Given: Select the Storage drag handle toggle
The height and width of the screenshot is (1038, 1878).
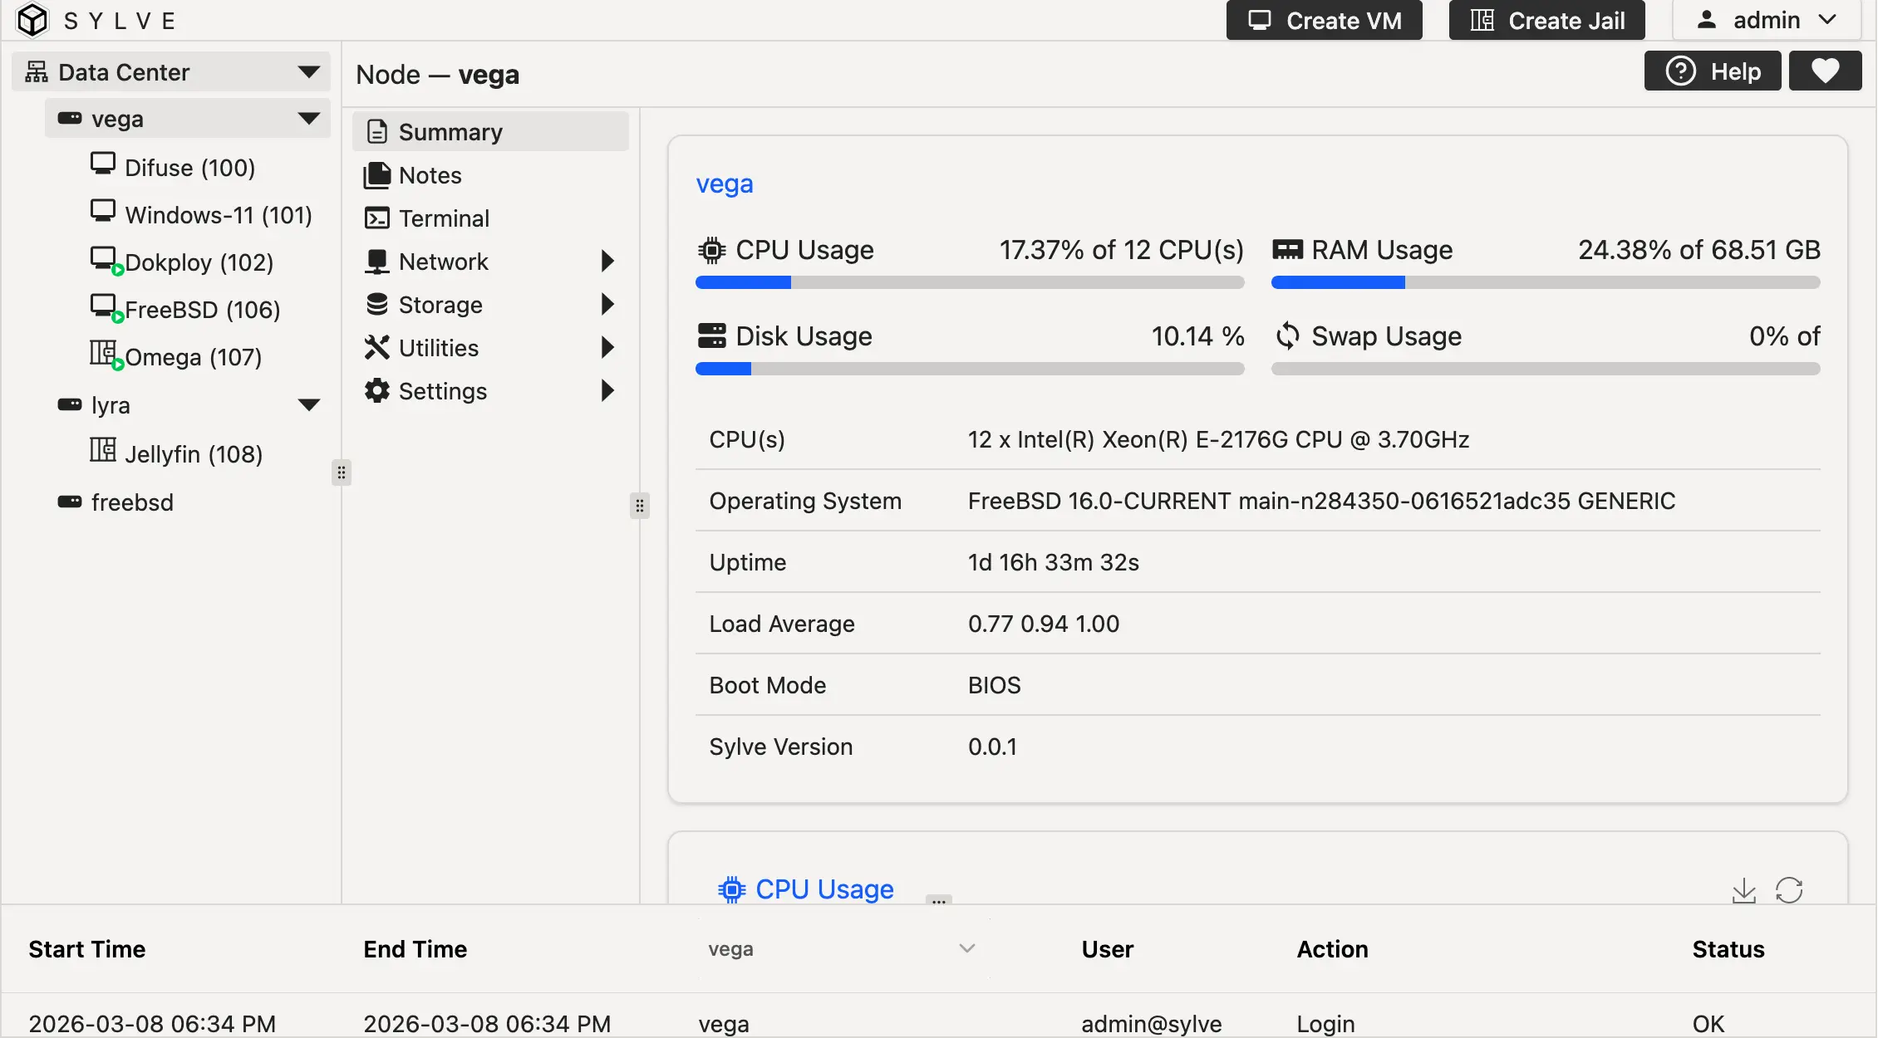Looking at the screenshot, I should click(639, 506).
